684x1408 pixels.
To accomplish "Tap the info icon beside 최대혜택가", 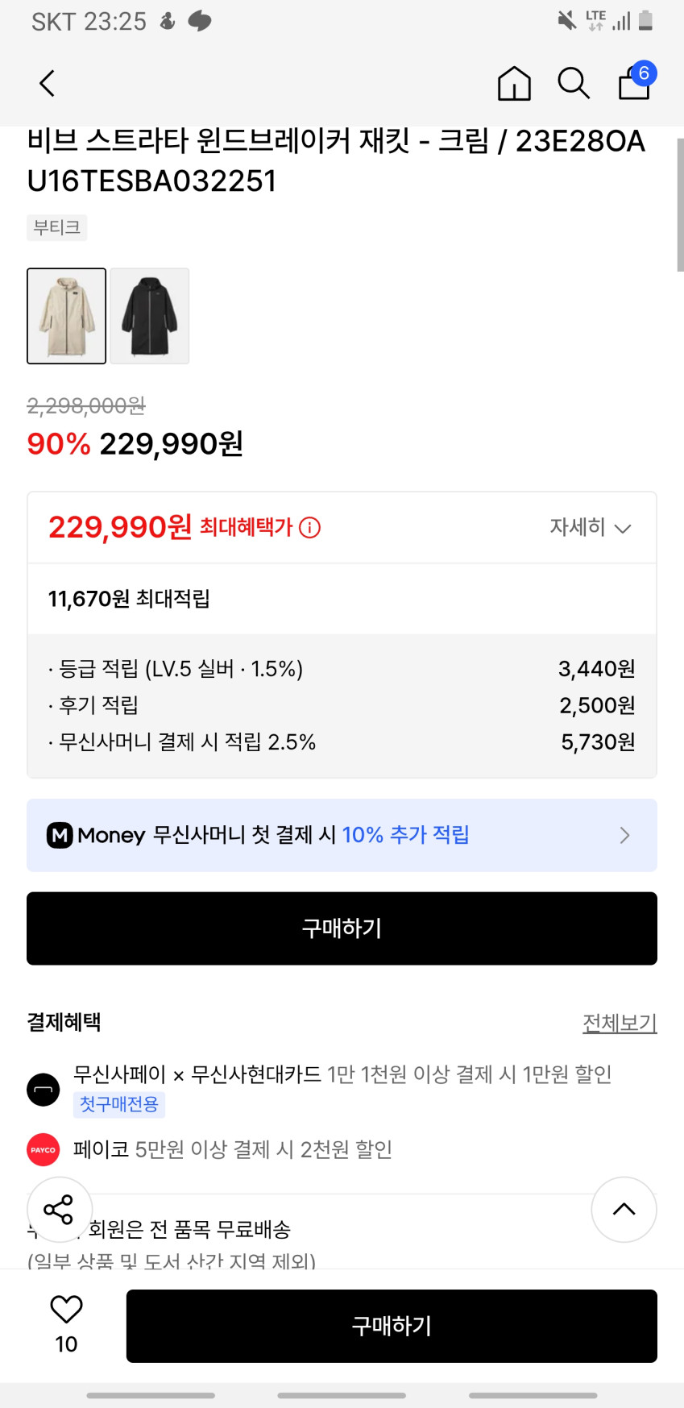I will click(310, 528).
